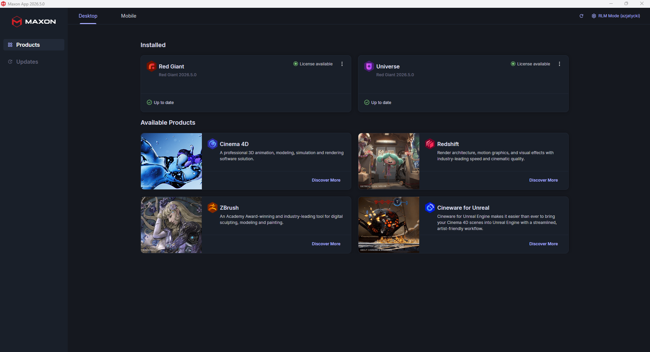Image resolution: width=650 pixels, height=352 pixels.
Task: Click the Available Products section heading
Action: [168, 123]
